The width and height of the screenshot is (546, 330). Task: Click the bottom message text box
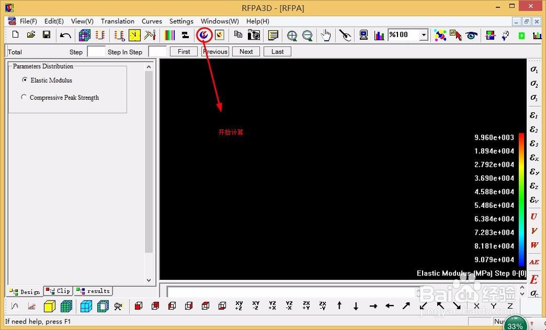pyautogui.click(x=293, y=292)
